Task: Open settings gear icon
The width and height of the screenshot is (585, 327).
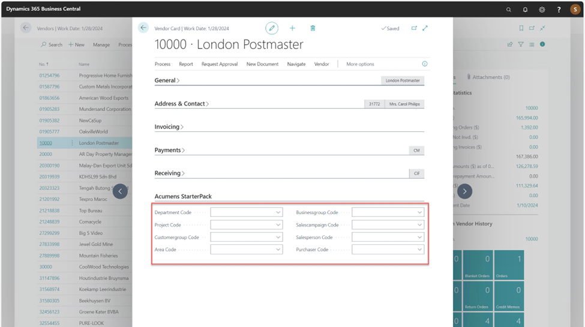Action: pos(542,10)
